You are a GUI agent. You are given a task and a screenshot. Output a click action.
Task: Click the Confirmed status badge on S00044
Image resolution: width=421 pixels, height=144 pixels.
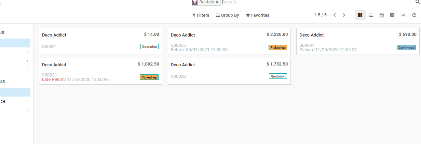(x=406, y=47)
